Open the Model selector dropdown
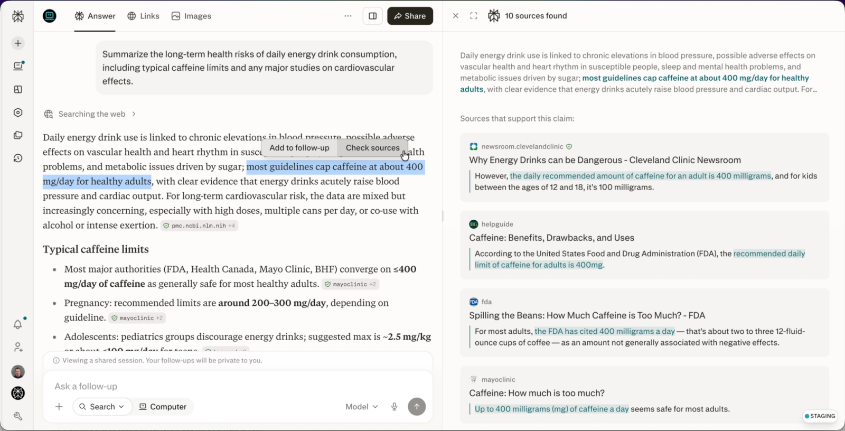This screenshot has height=431, width=845. [x=362, y=407]
